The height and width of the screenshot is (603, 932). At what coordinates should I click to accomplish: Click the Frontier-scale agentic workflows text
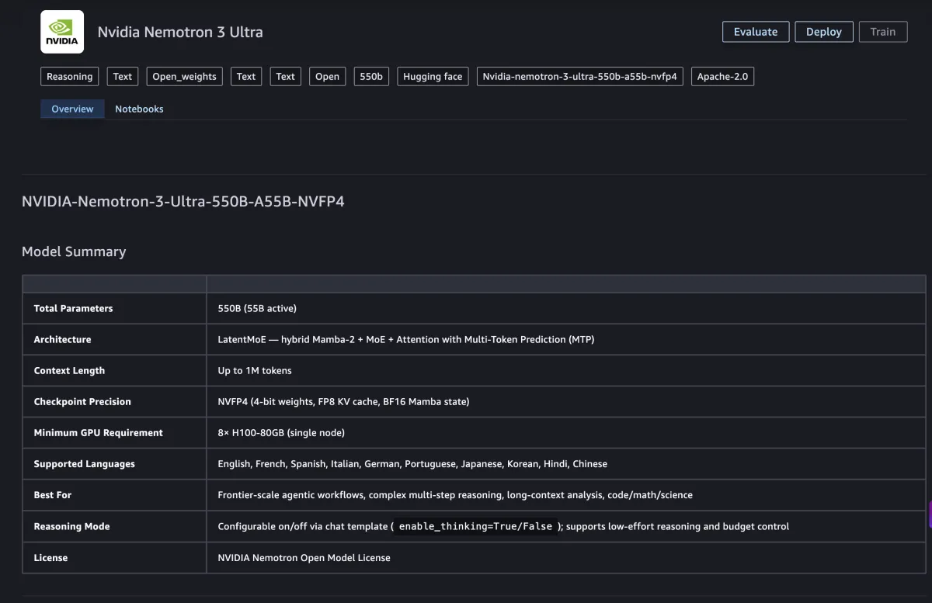pyautogui.click(x=455, y=494)
